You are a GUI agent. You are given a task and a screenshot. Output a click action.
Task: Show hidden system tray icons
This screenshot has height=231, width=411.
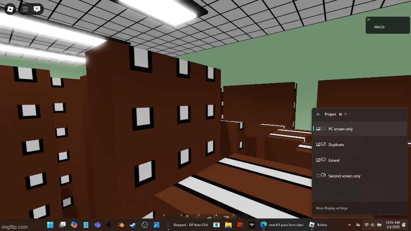pos(350,225)
